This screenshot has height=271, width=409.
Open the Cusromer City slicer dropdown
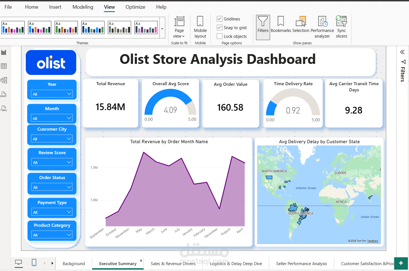pyautogui.click(x=52, y=139)
